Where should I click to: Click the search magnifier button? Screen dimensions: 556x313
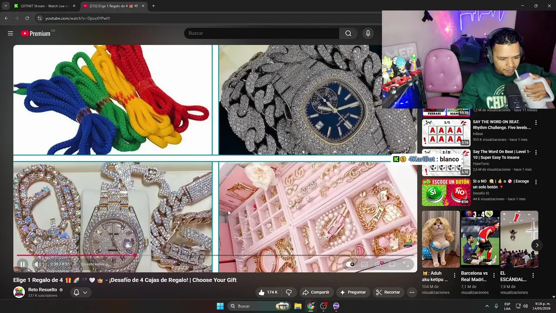348,33
